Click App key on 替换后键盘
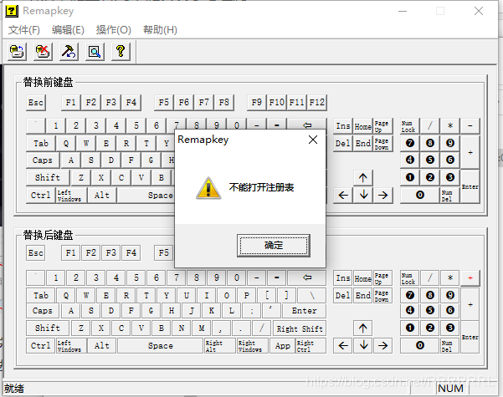Screen dimensions: 503x397 (282, 346)
